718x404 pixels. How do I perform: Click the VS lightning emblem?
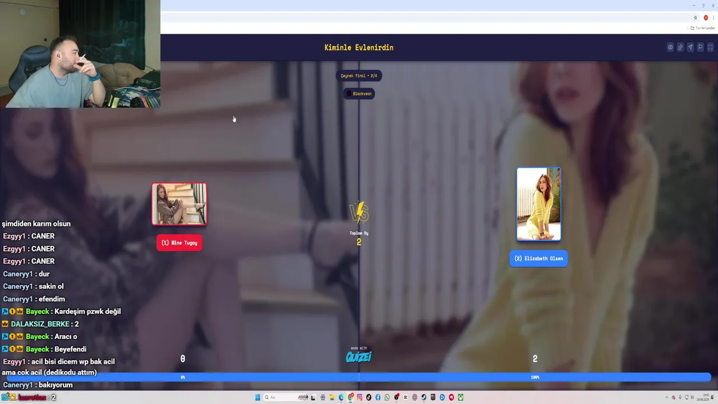pos(359,213)
